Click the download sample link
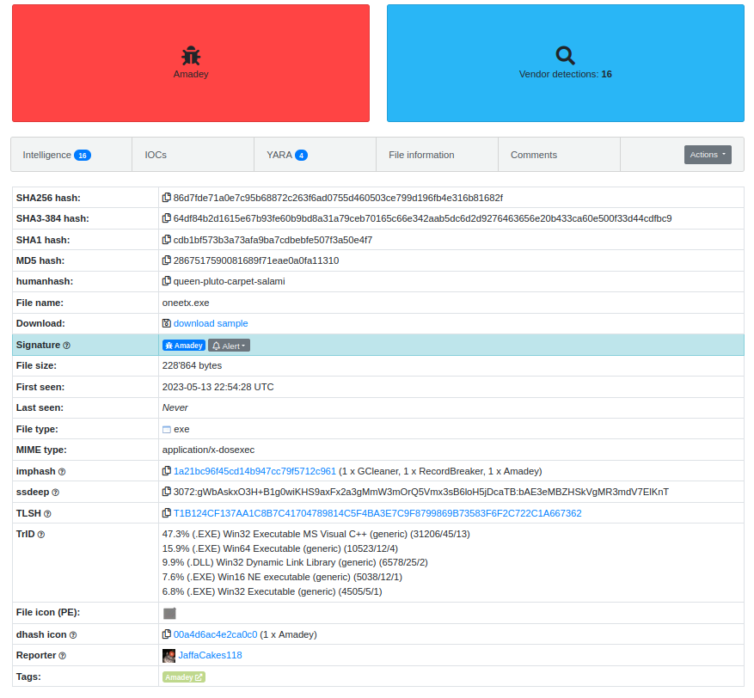754x698 pixels. (210, 323)
